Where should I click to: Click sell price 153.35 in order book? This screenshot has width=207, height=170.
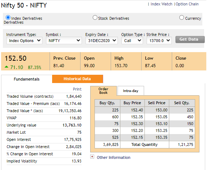[x=161, y=138]
